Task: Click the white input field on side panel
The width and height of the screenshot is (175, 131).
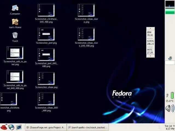Action: [170, 63]
